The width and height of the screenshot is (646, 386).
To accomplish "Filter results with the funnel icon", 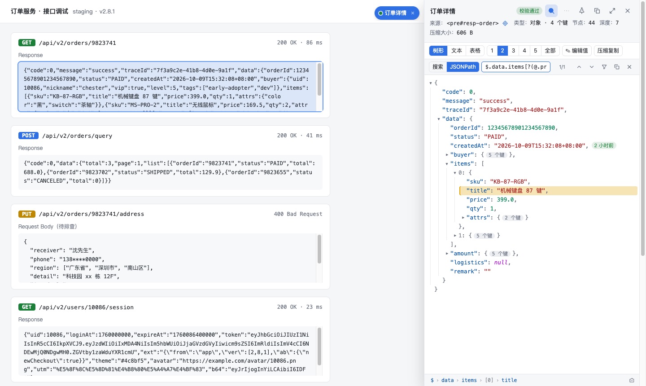I will coord(604,67).
